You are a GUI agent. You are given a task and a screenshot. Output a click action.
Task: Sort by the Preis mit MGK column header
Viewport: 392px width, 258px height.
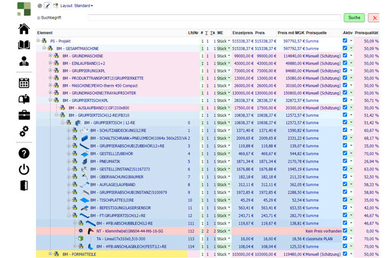point(291,33)
